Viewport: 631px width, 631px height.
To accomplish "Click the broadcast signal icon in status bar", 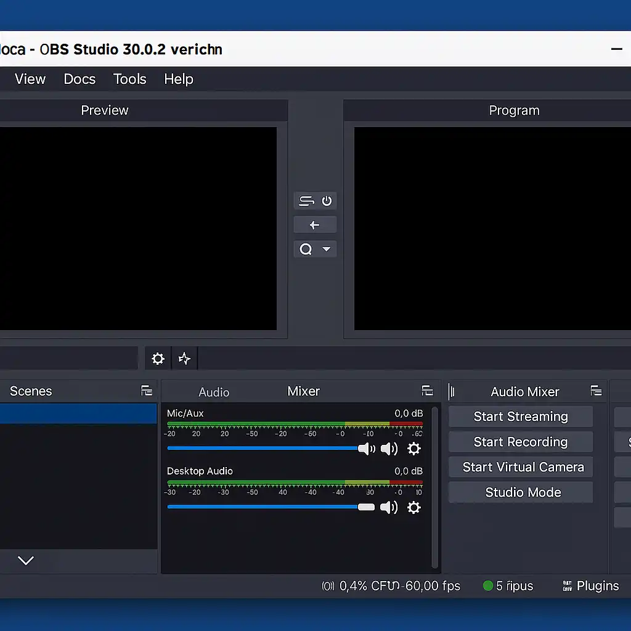I will coord(328,587).
